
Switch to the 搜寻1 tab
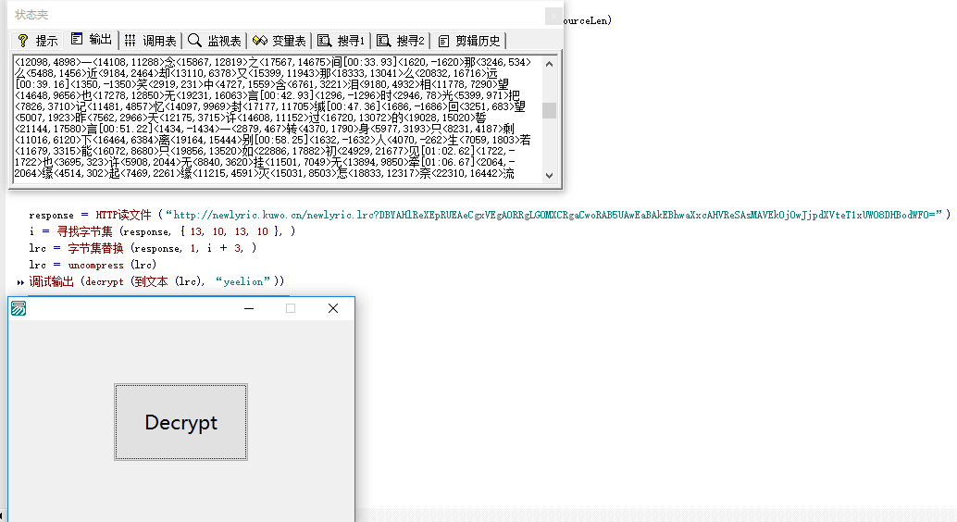click(x=342, y=41)
